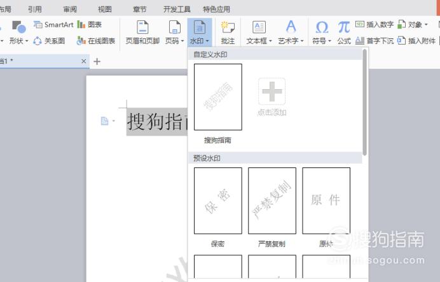Open the 引用 ribbon tab
This screenshot has width=440, height=282.
pos(35,10)
